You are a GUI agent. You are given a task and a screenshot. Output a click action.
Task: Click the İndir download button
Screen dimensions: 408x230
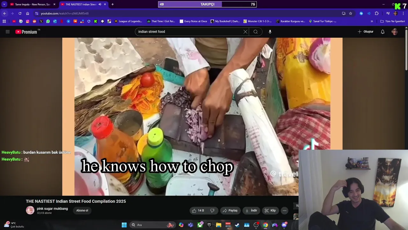tap(251, 211)
